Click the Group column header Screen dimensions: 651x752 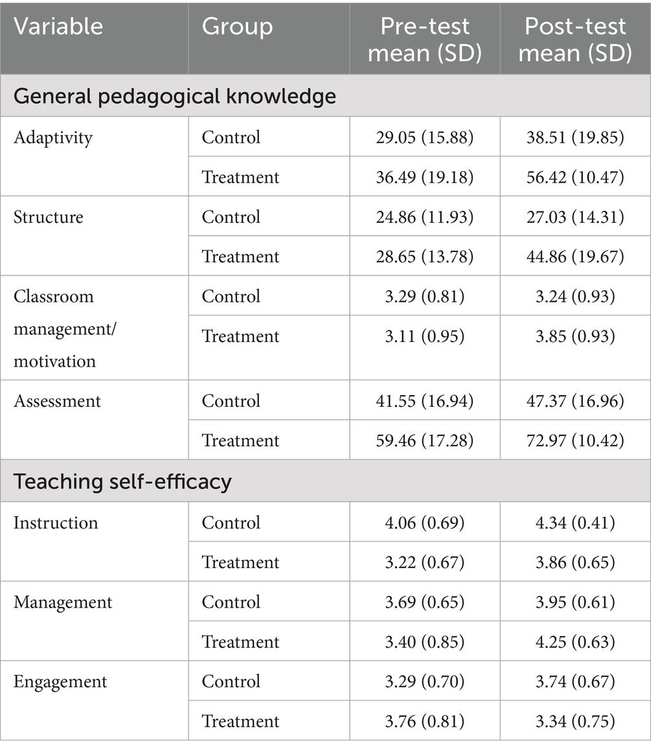point(237,27)
